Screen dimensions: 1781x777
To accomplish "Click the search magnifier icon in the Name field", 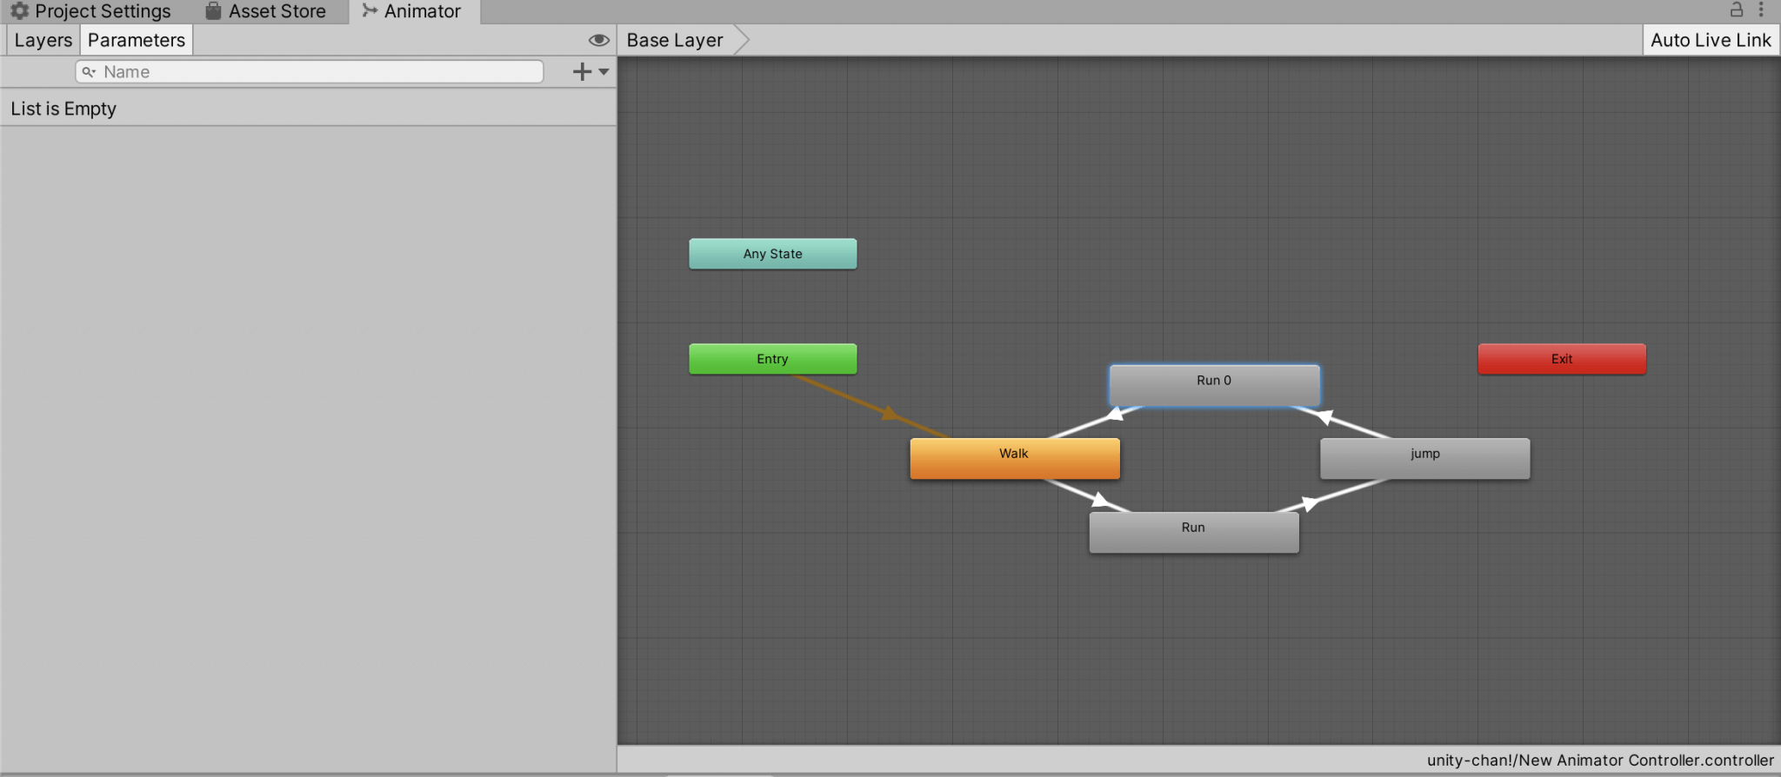I will (x=89, y=72).
